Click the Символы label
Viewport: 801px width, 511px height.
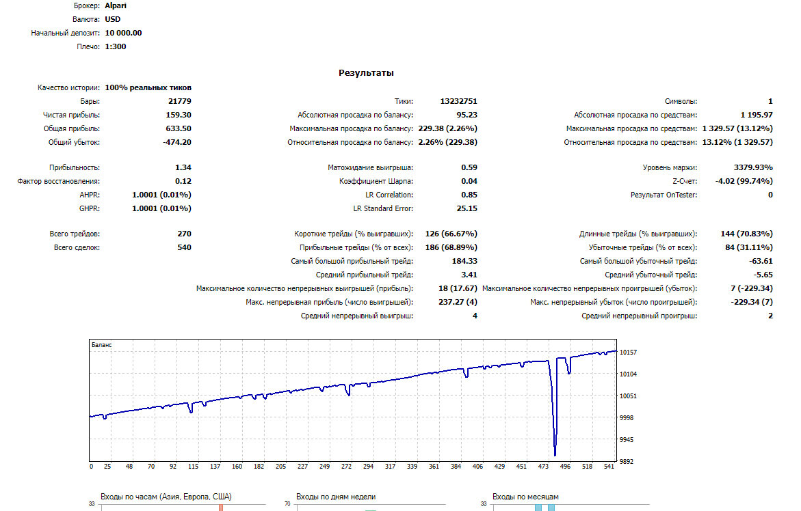(x=681, y=102)
